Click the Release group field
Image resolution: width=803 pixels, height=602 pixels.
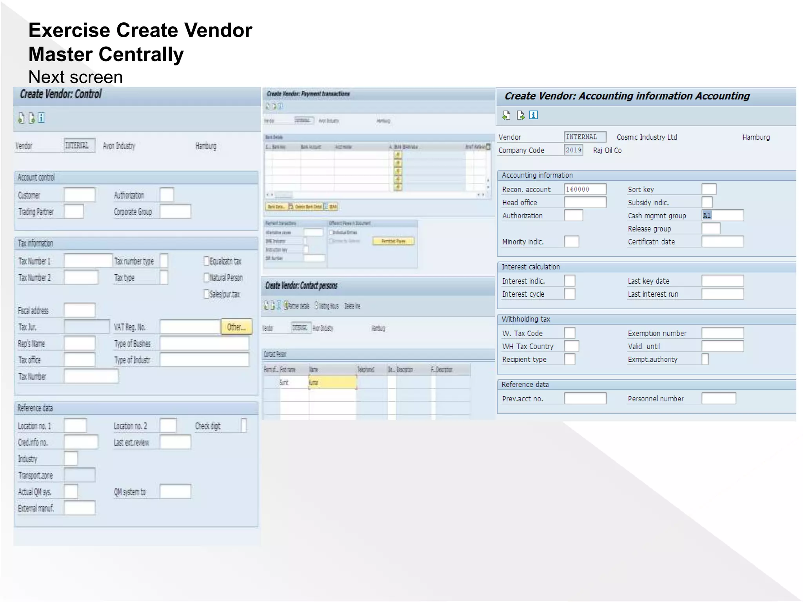pos(711,228)
